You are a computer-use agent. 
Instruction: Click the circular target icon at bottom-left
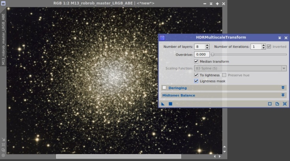[x=3, y=156]
